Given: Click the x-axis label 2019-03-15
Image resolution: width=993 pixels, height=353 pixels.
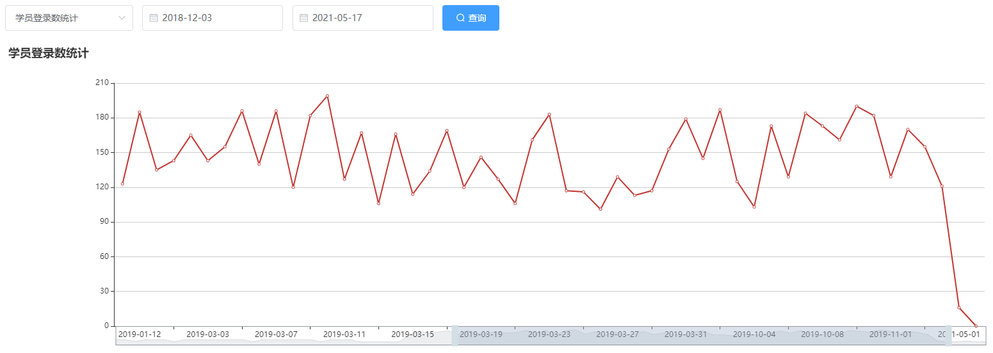Looking at the screenshot, I should 412,334.
